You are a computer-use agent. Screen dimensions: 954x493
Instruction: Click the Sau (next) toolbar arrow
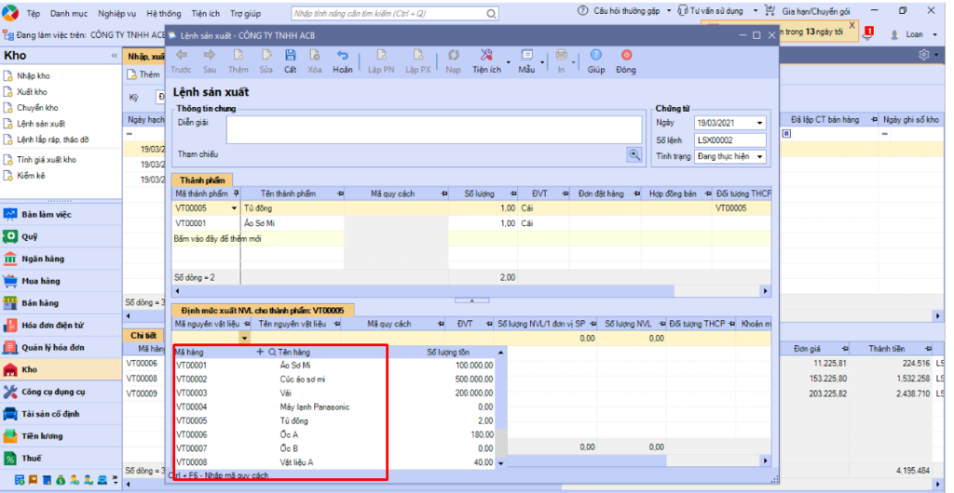click(x=210, y=55)
